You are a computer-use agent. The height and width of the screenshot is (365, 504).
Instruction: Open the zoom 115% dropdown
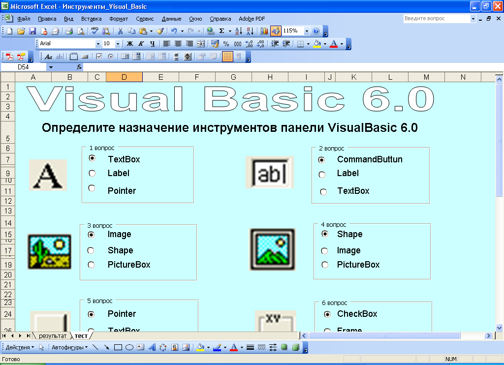(307, 31)
